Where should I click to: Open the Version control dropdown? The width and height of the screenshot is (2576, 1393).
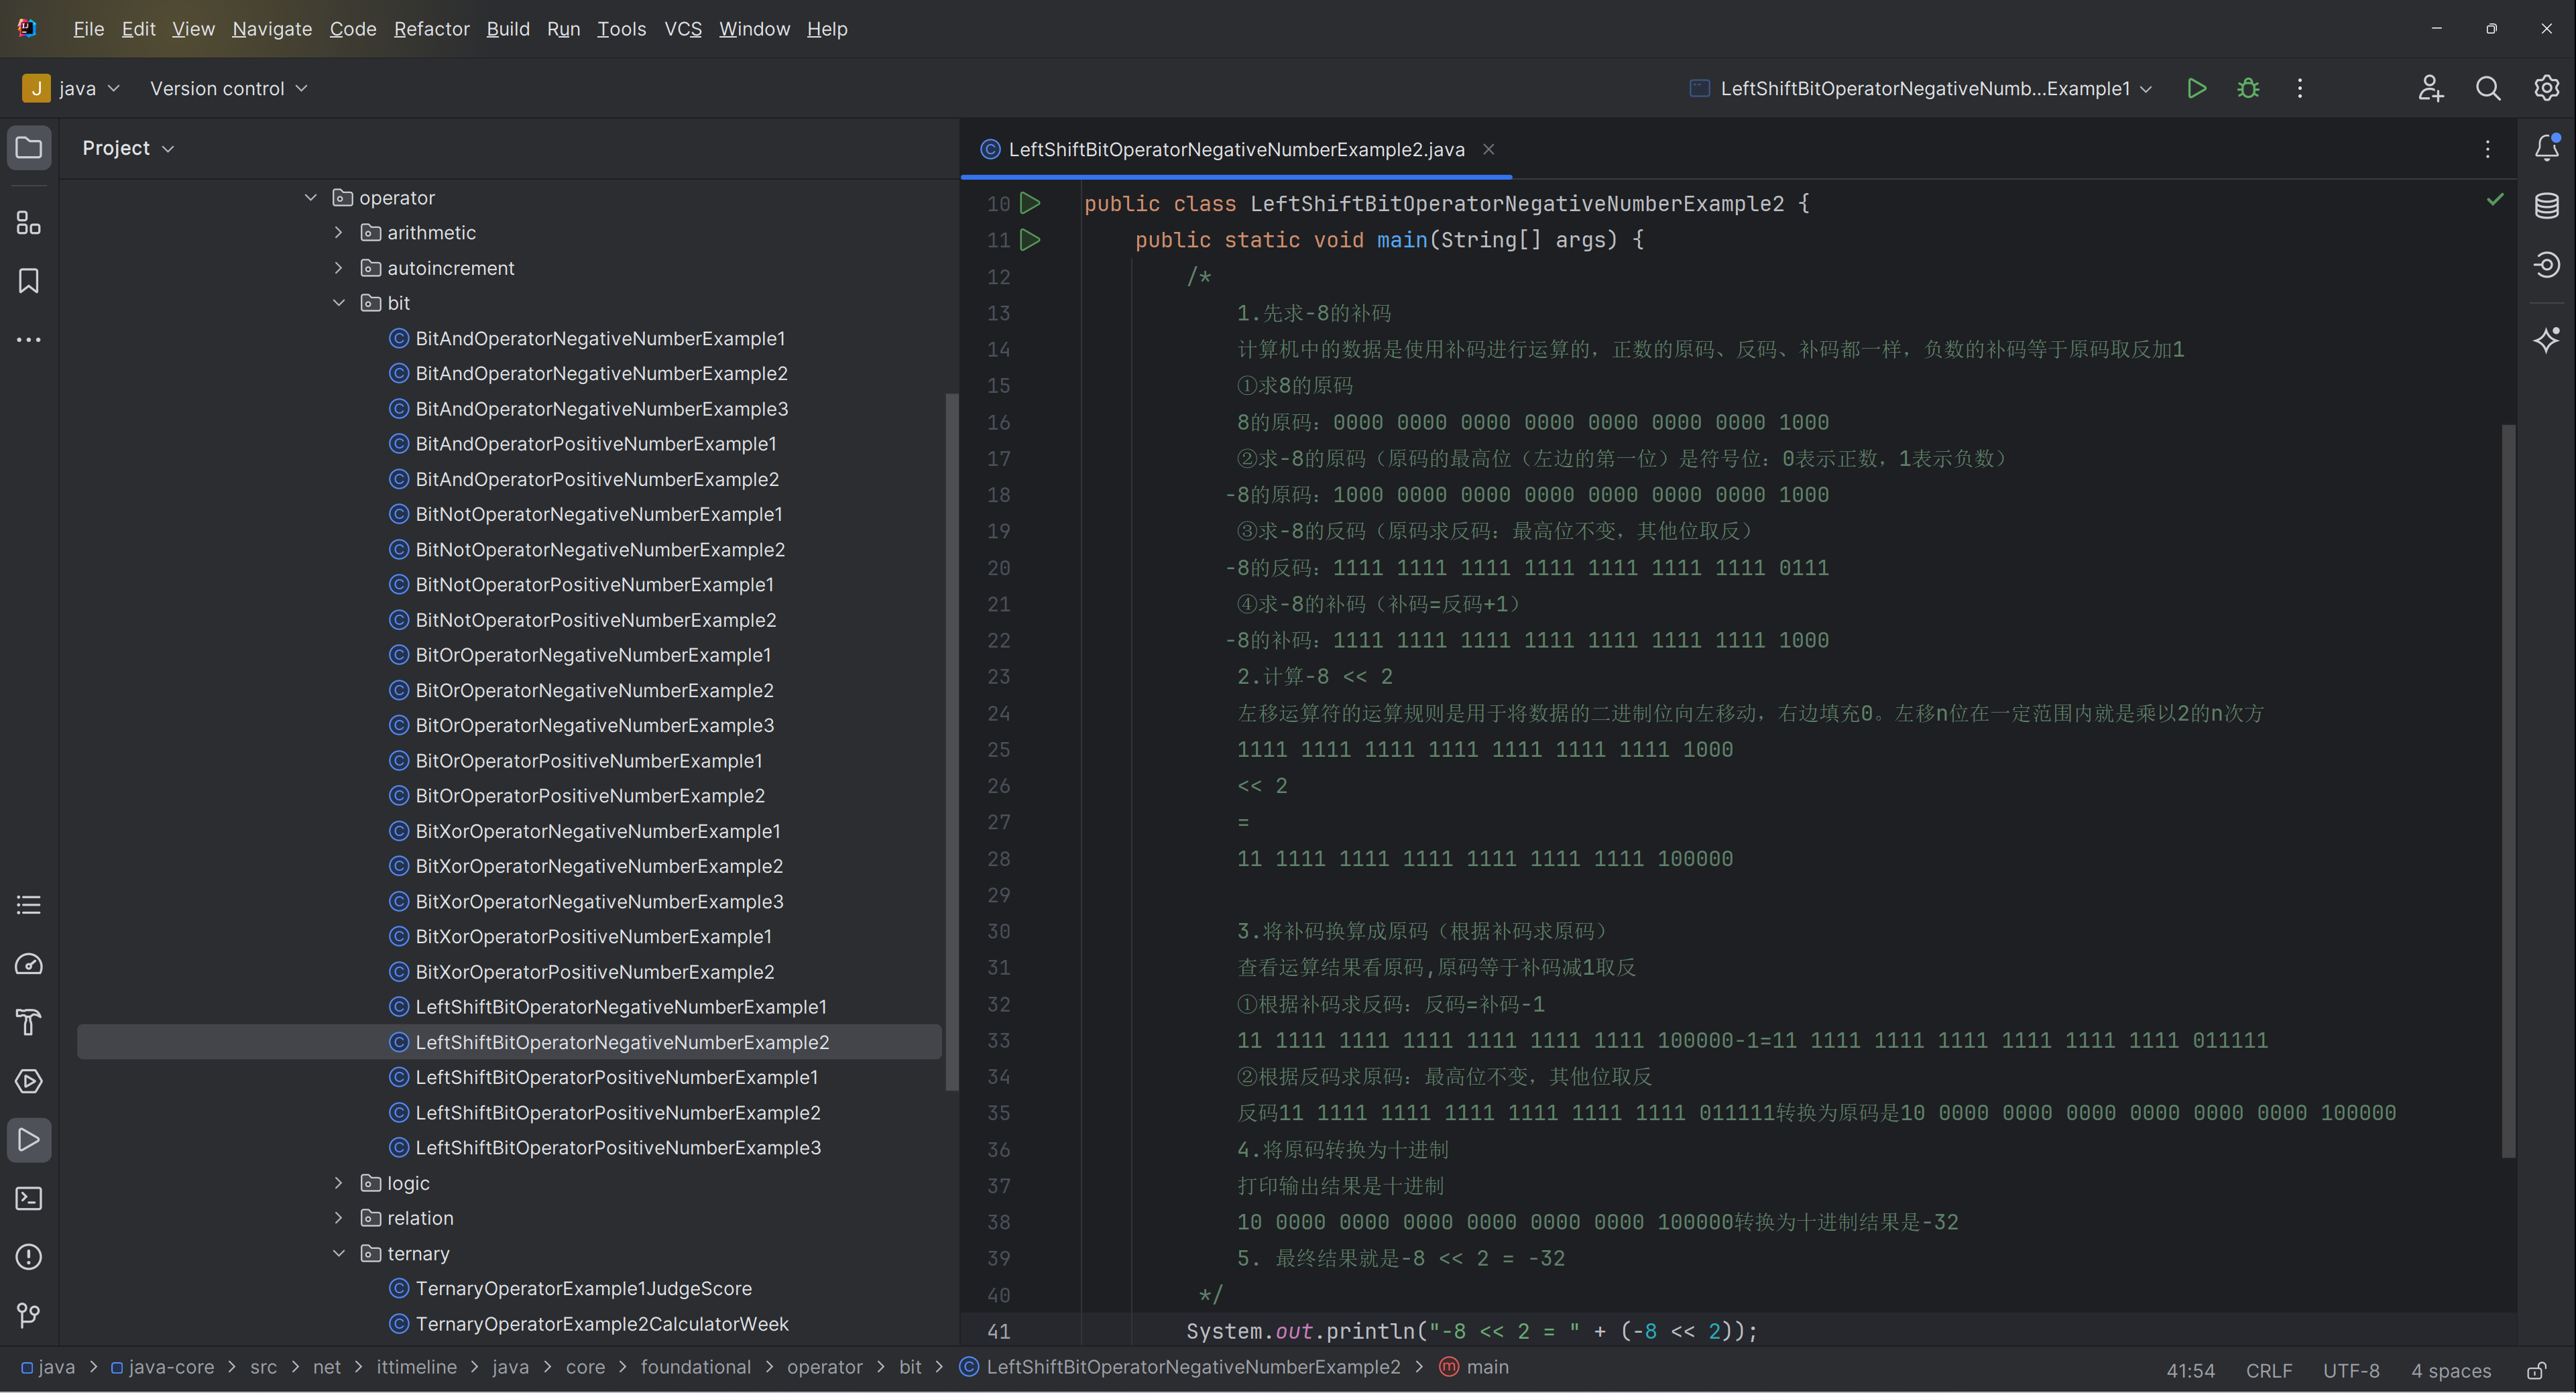(228, 88)
